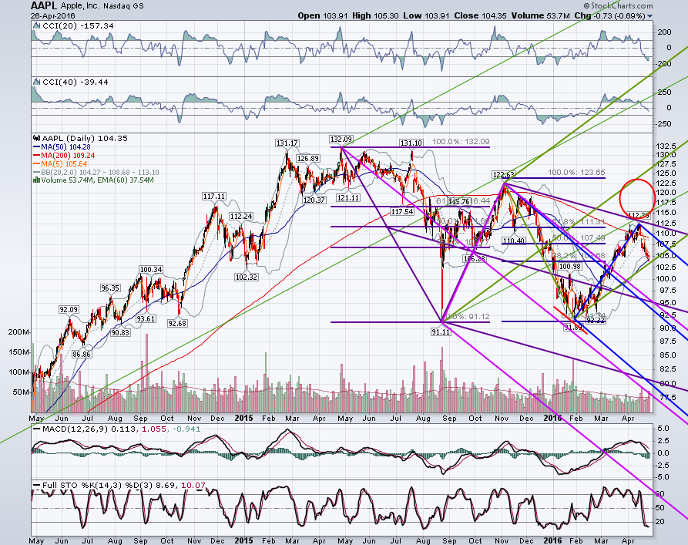The width and height of the screenshot is (688, 545).
Task: Click the CCI(20) -157.34 indicator label
Action: pyautogui.click(x=78, y=26)
